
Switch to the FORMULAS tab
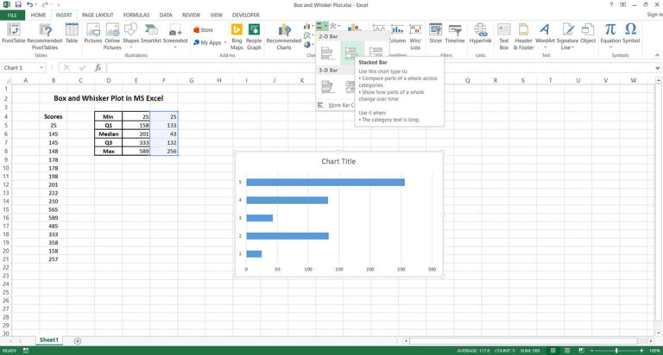pos(136,16)
